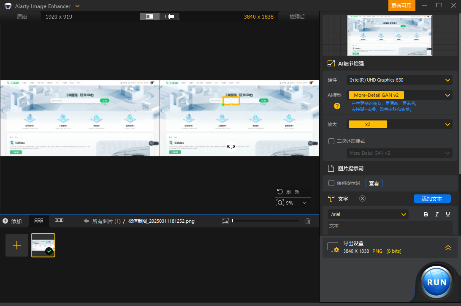Click the blue RUN button

pyautogui.click(x=437, y=282)
